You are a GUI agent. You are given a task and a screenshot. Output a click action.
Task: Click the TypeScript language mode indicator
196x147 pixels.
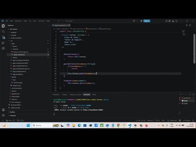point(173,120)
